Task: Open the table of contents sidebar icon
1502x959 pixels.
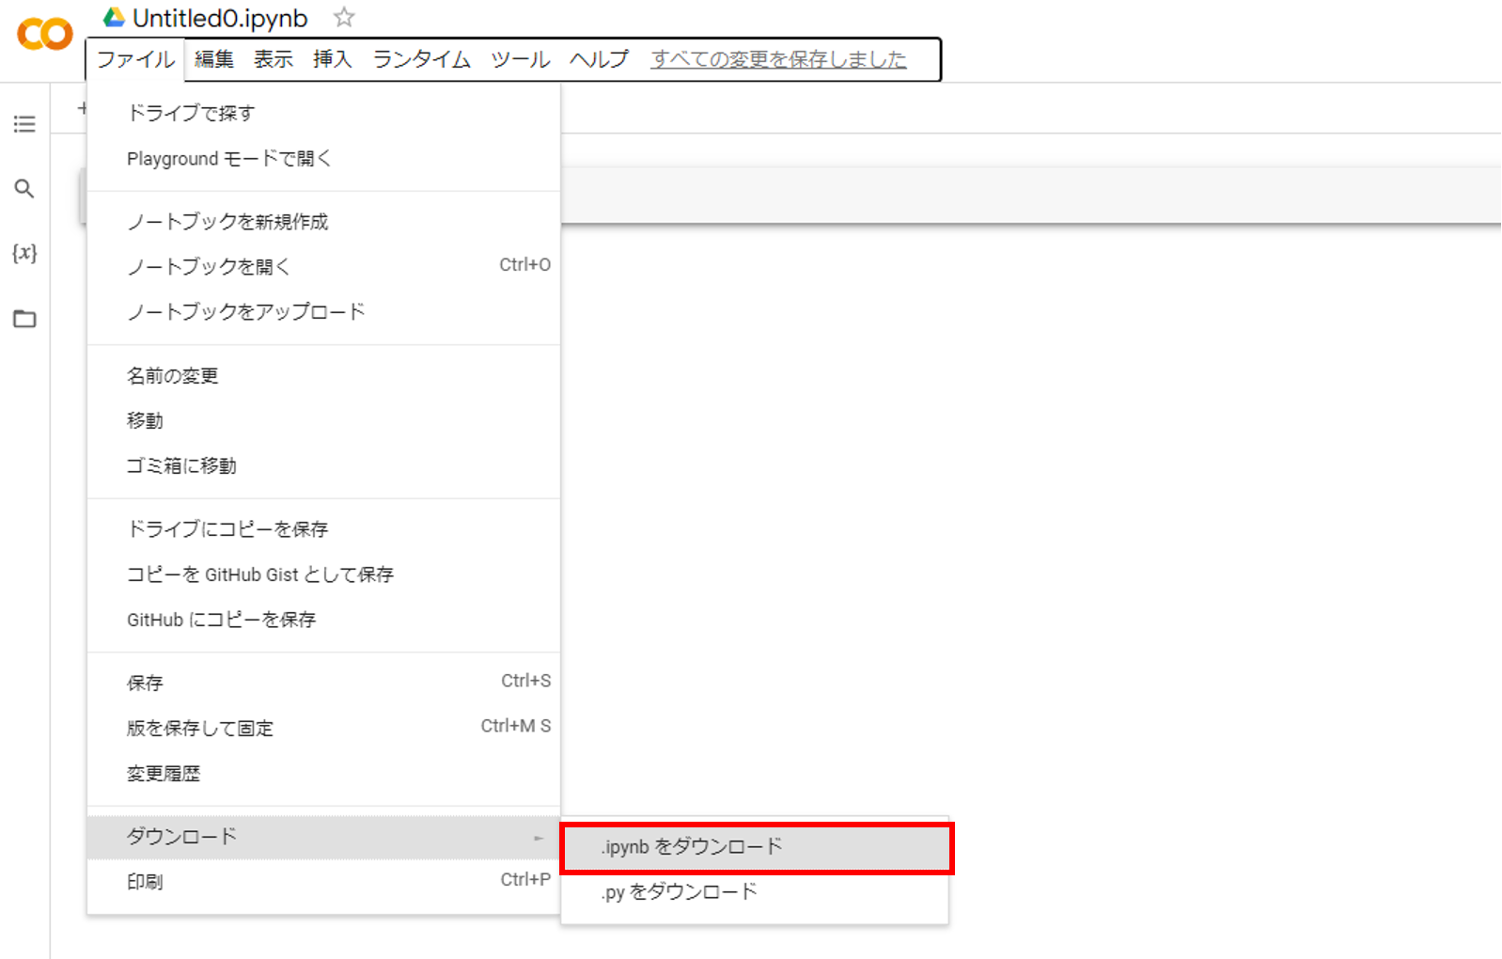Action: pyautogui.click(x=24, y=124)
